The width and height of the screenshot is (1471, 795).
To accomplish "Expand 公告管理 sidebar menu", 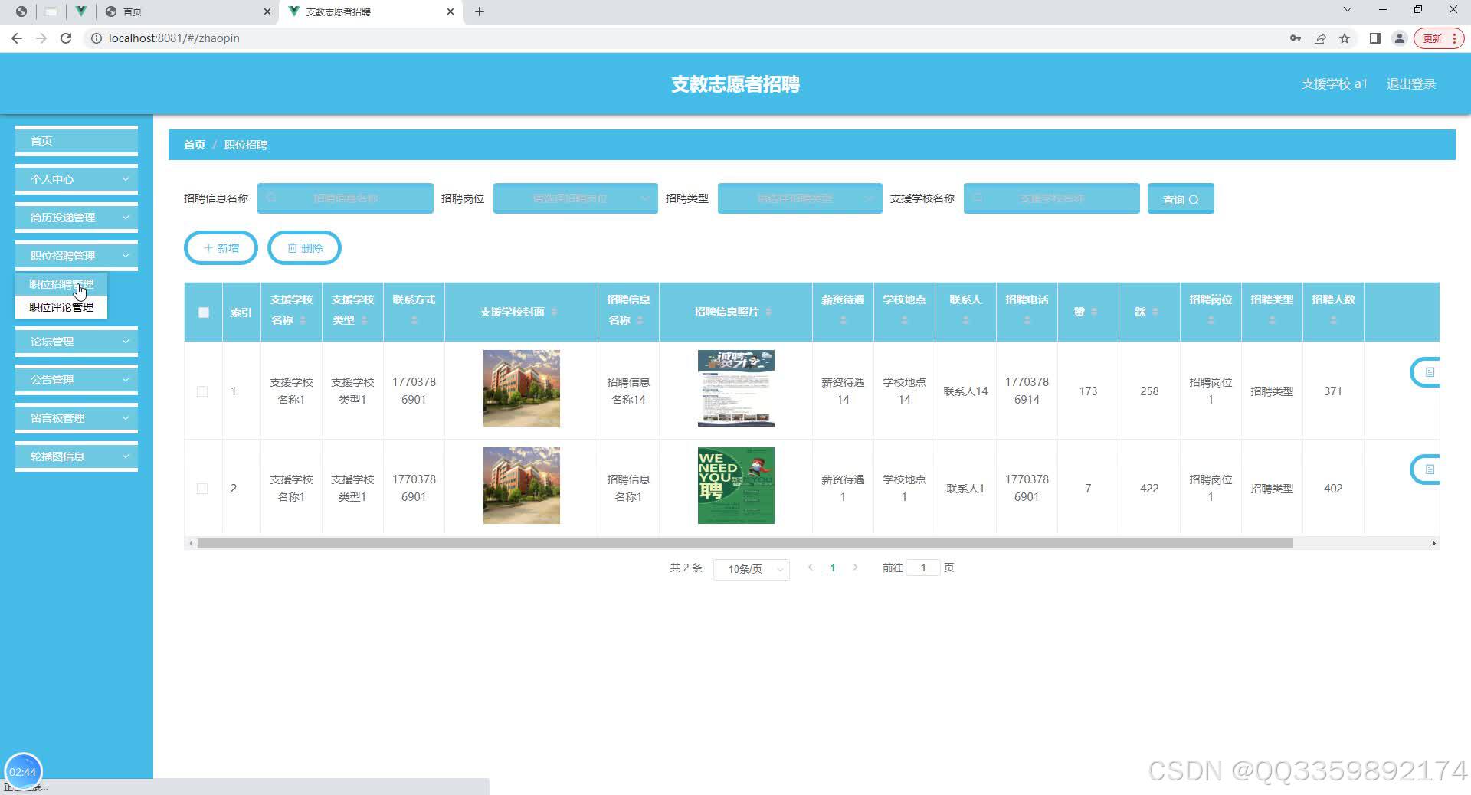I will point(77,380).
